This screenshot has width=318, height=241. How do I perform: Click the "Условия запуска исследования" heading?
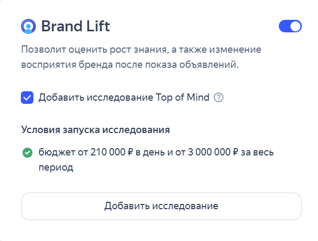click(x=96, y=129)
